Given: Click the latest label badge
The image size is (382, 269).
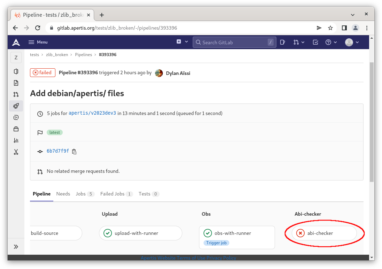Looking at the screenshot, I should (x=55, y=132).
